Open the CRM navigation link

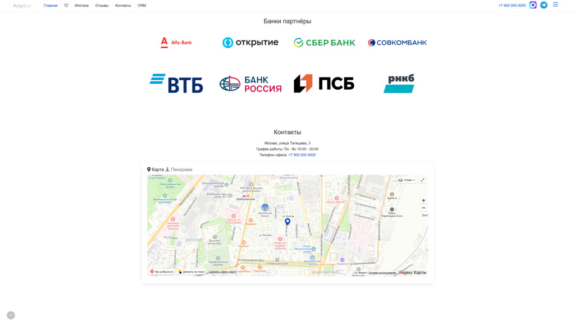[x=142, y=6]
